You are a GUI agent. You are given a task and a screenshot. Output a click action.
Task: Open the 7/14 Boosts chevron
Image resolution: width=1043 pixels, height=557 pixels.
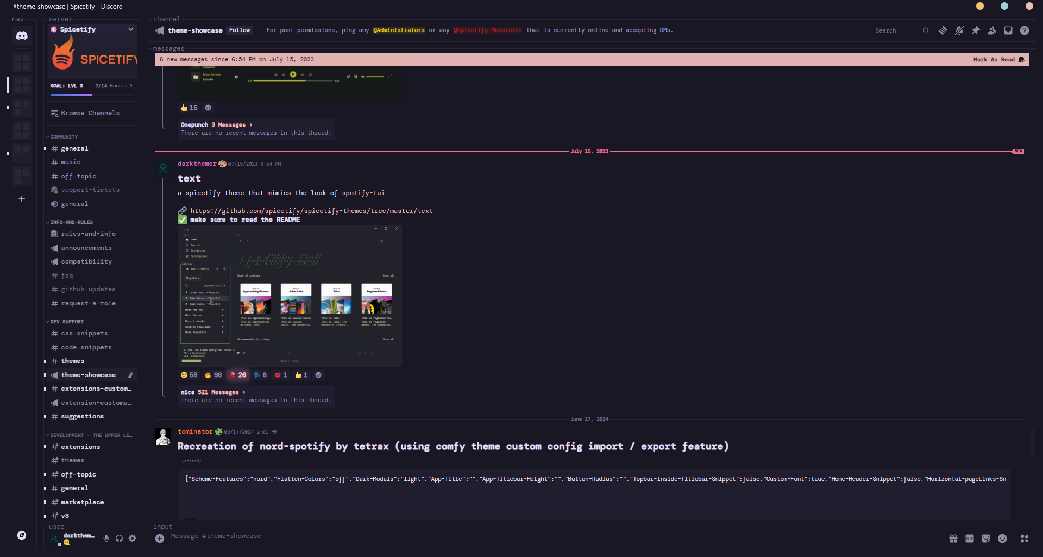click(131, 86)
